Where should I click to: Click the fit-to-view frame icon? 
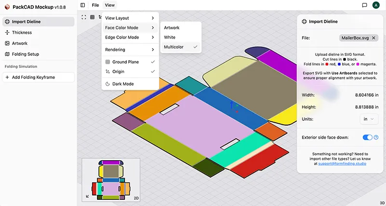click(84, 17)
